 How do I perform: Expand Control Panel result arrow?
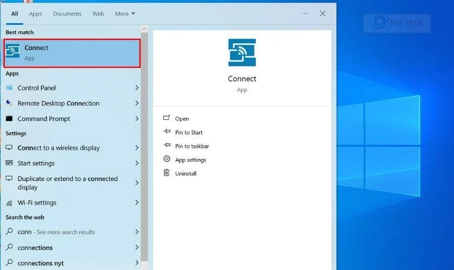coord(137,87)
